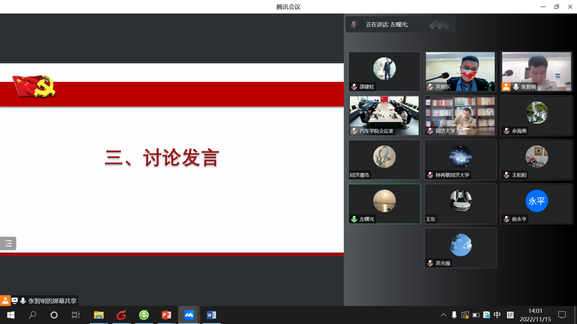Select the 汽车学院会议室 video thumbnail
This screenshot has height=324, width=577.
pyautogui.click(x=384, y=115)
